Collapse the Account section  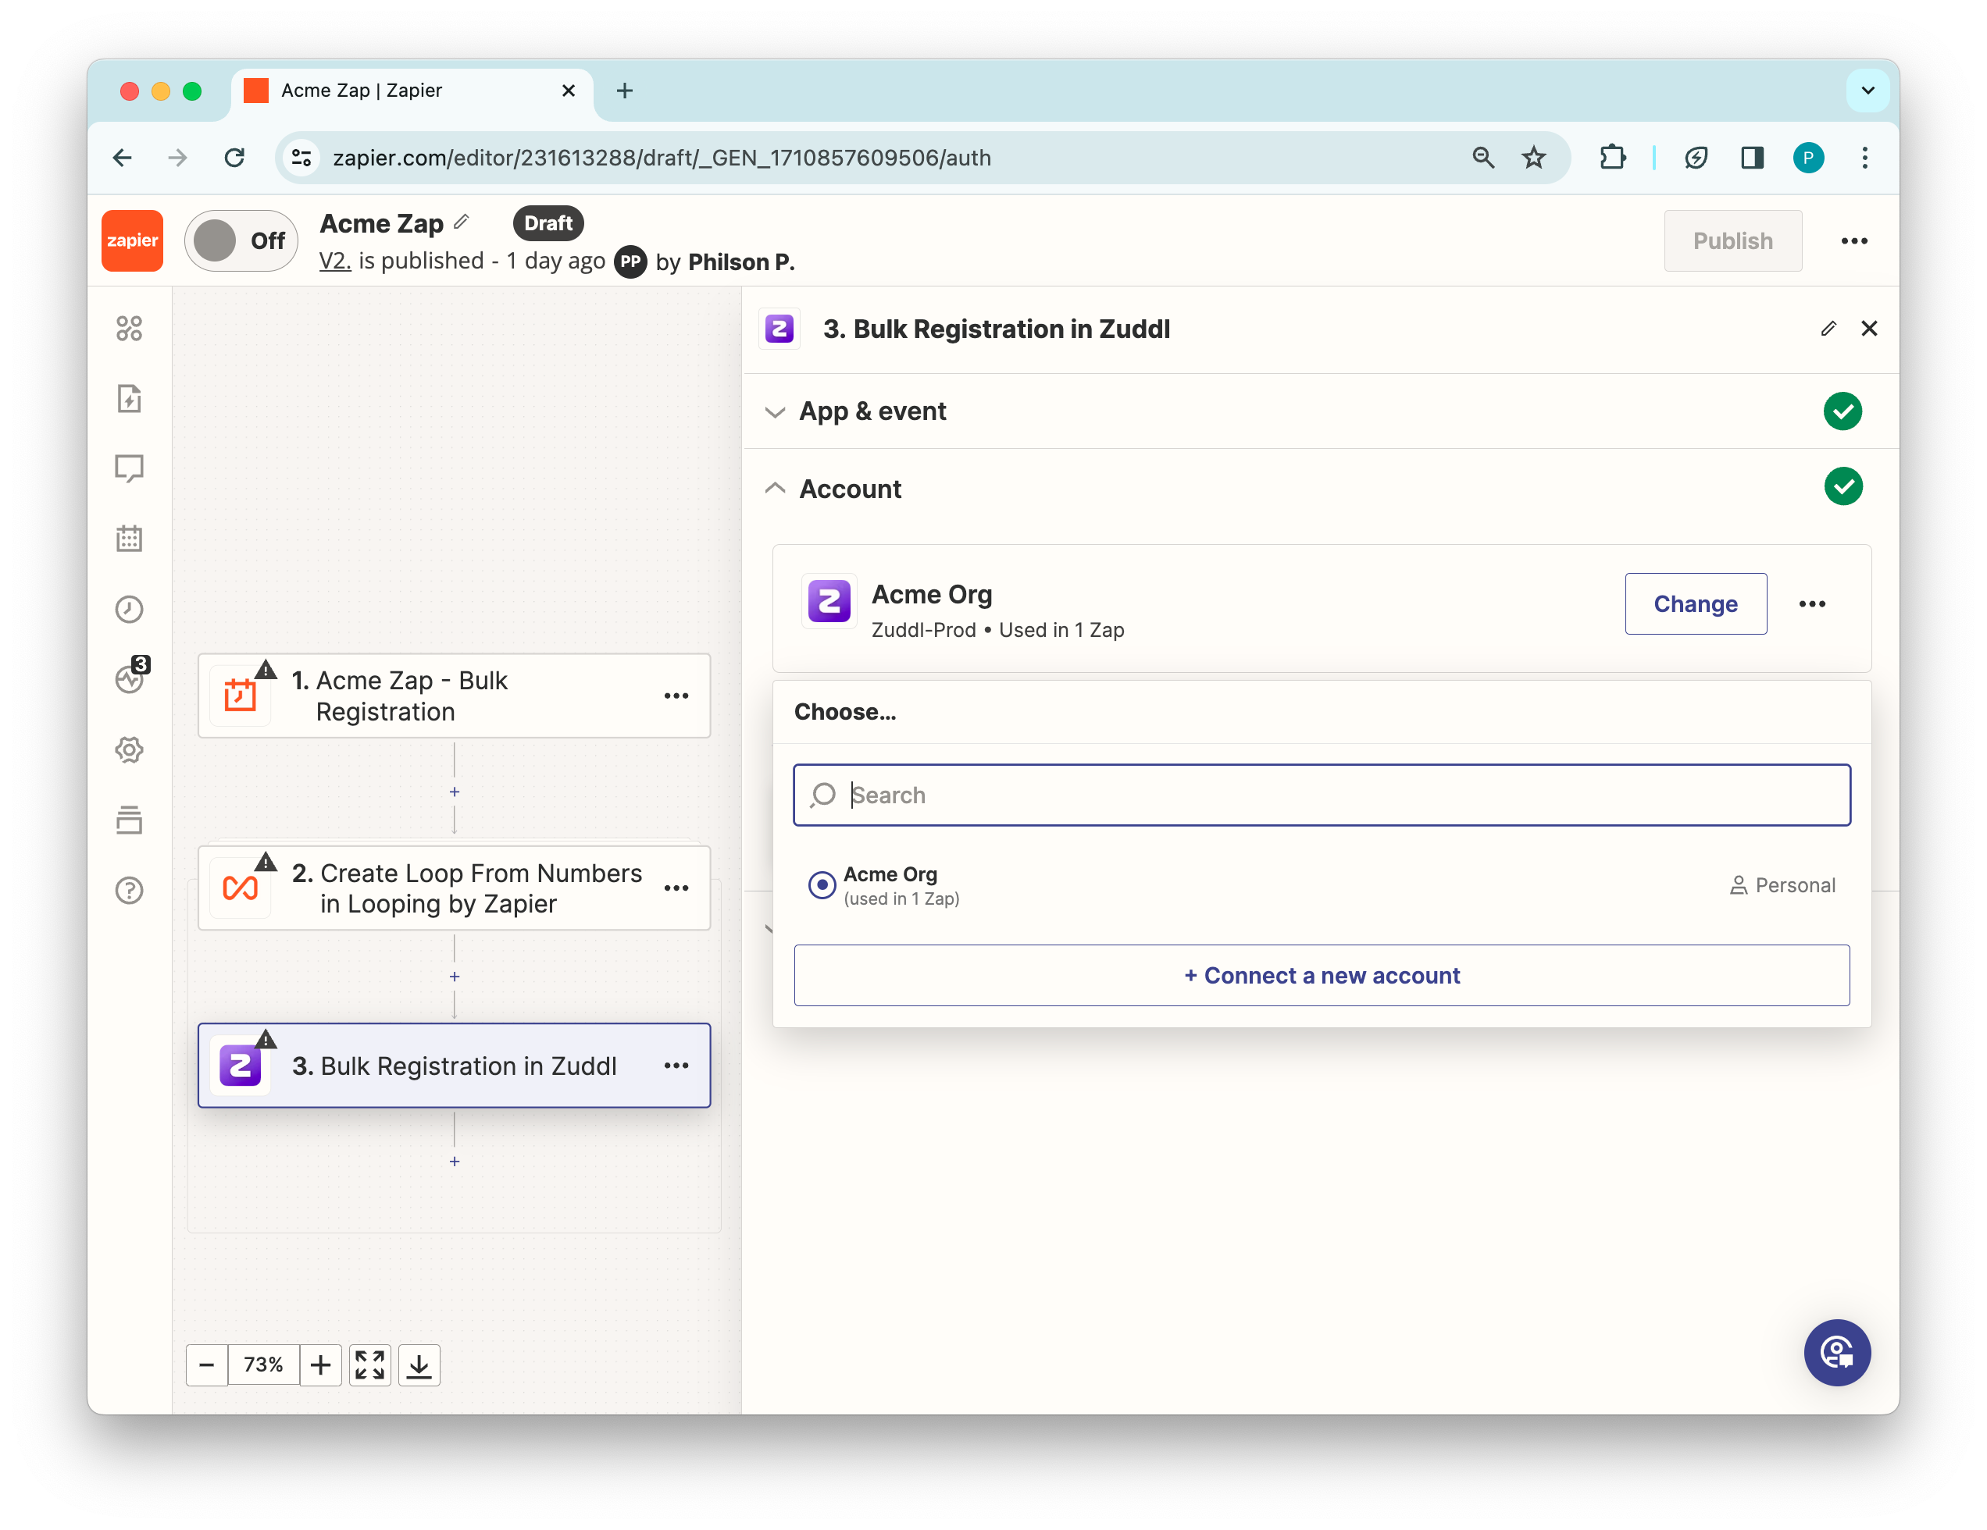850,489
